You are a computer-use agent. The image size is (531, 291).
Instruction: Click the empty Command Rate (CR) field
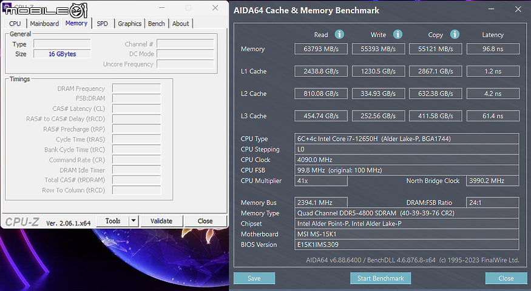137,159
